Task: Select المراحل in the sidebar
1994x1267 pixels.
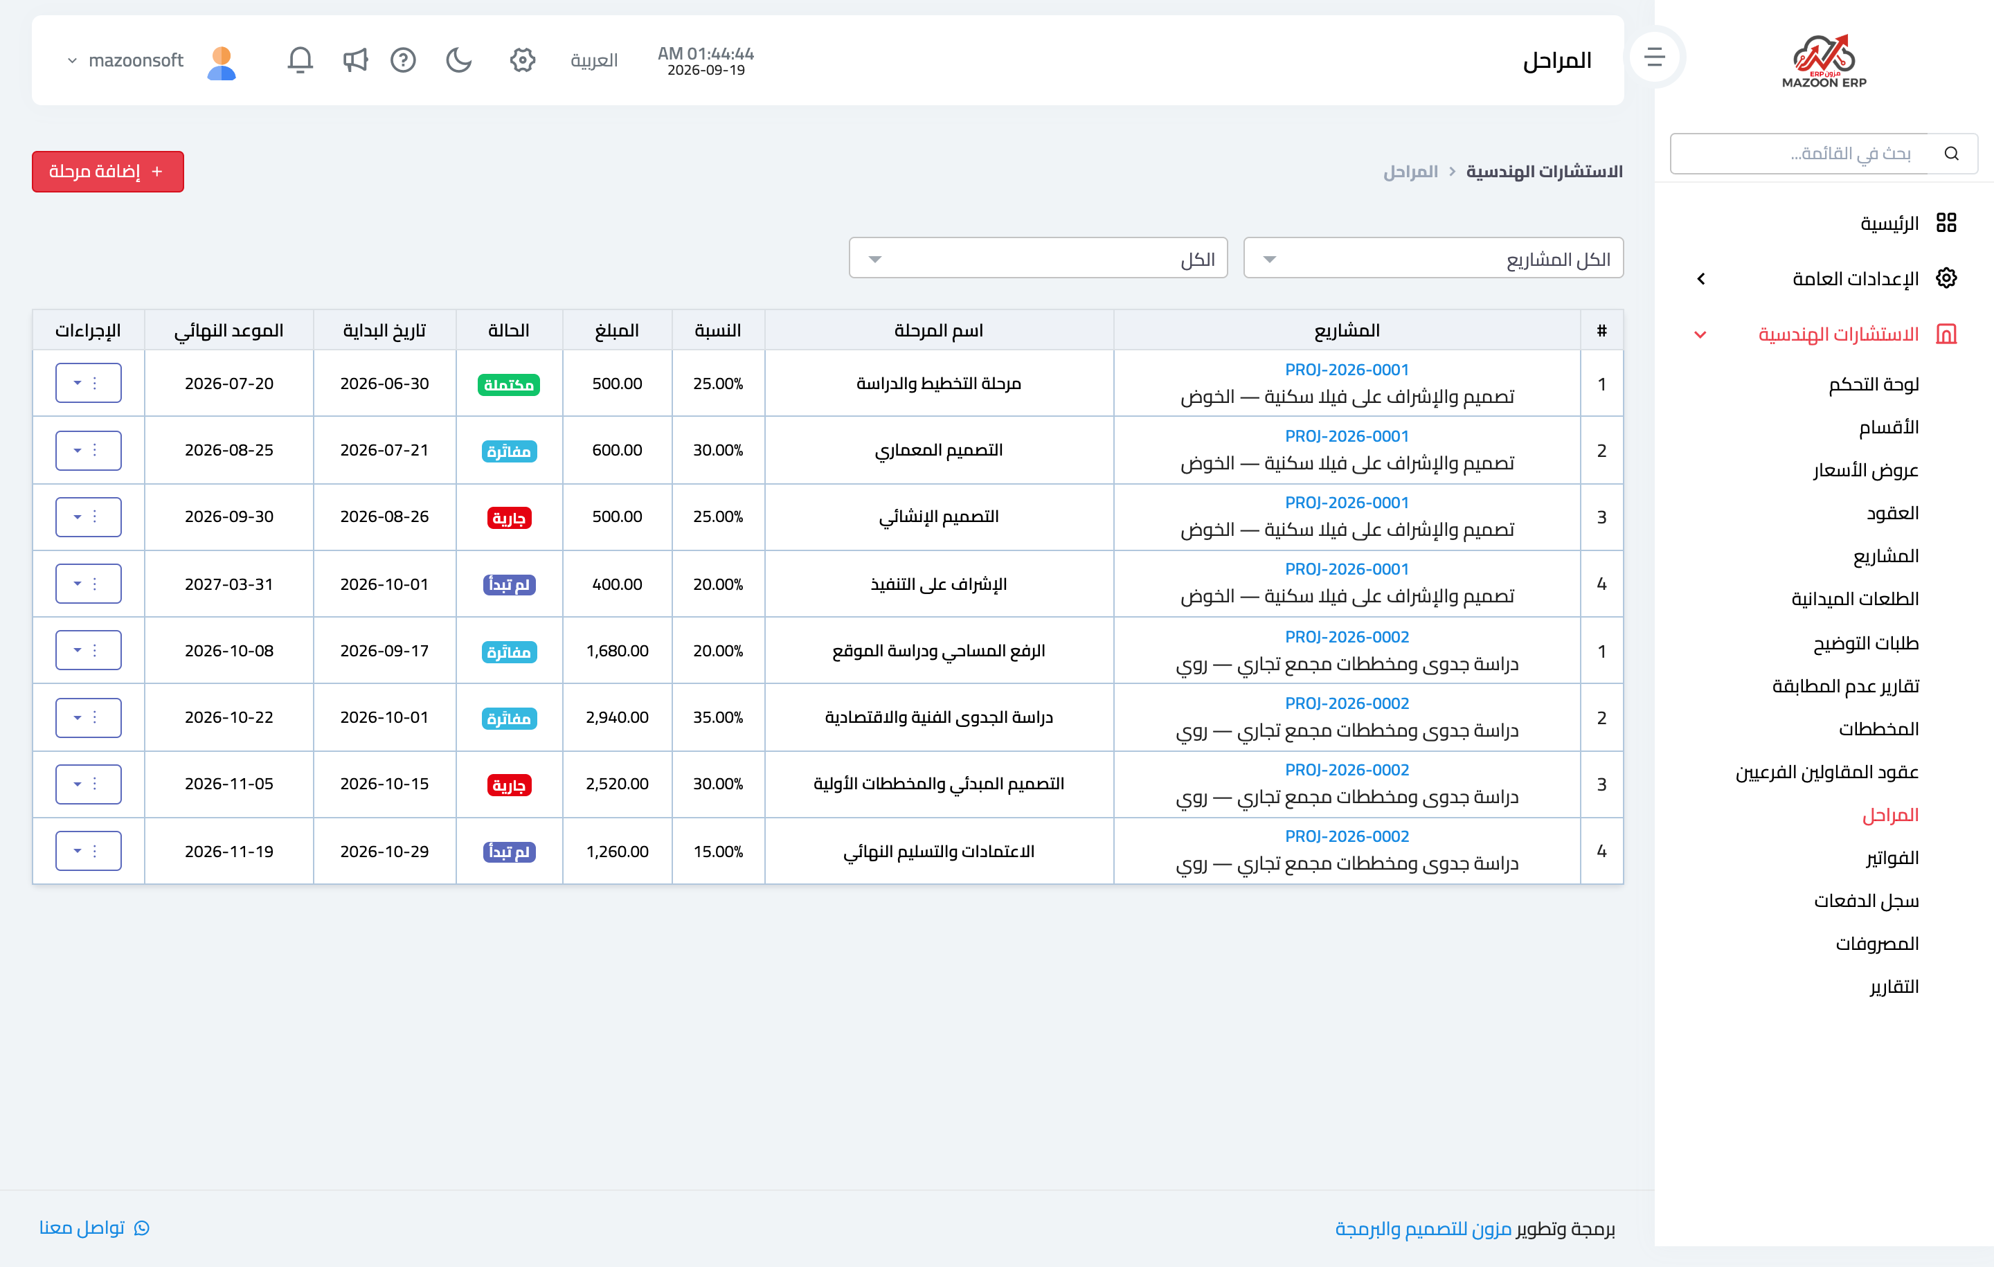Action: coord(1889,815)
